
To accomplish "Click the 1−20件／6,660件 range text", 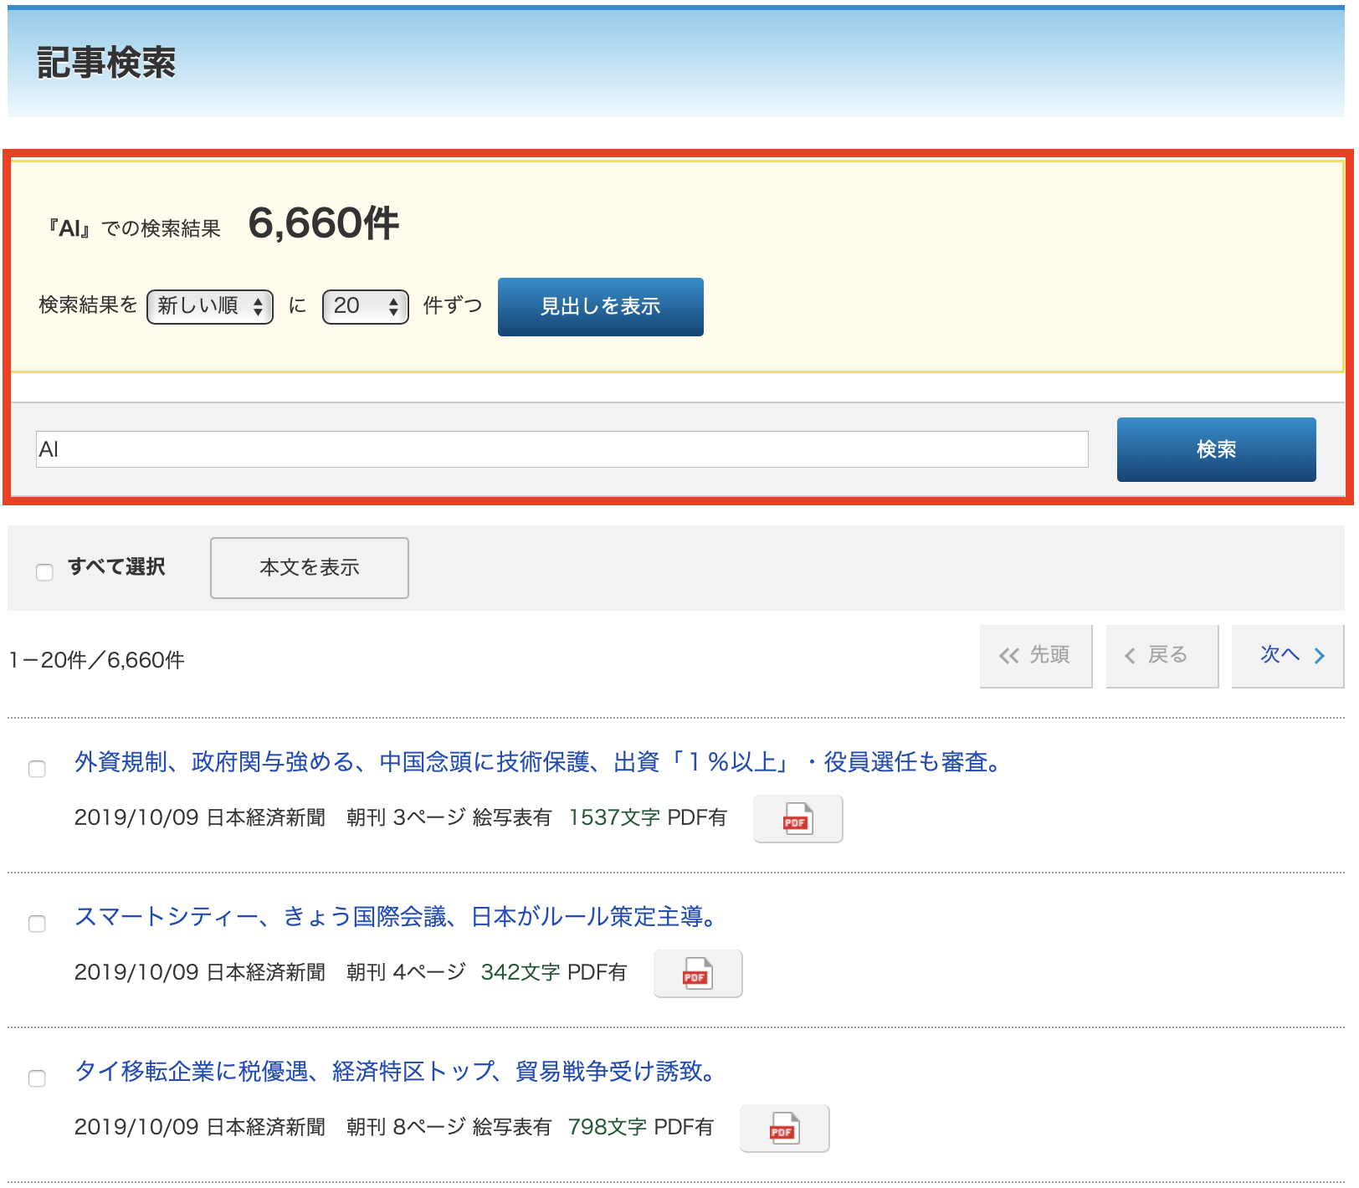I will (x=97, y=660).
